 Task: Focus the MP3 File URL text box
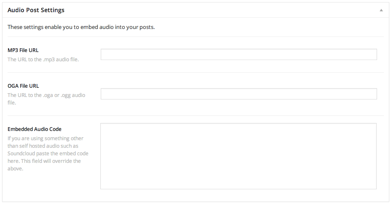point(238,55)
